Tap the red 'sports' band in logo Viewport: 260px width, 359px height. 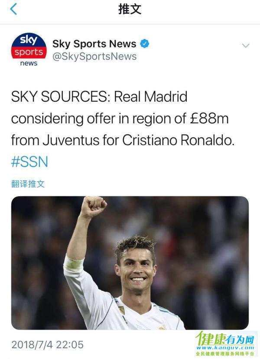[x=29, y=53]
